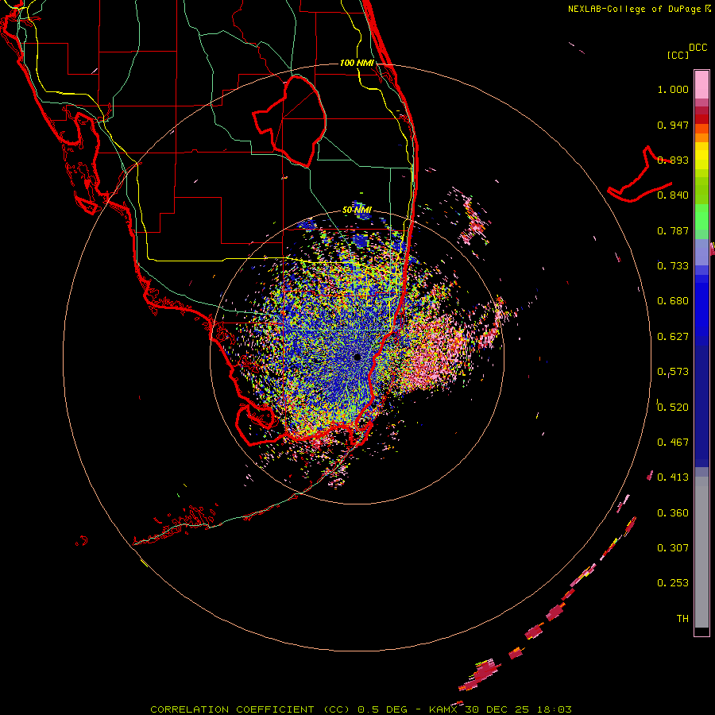This screenshot has height=715, width=715.
Task: Click the [CC] unit label
Action: (678, 55)
